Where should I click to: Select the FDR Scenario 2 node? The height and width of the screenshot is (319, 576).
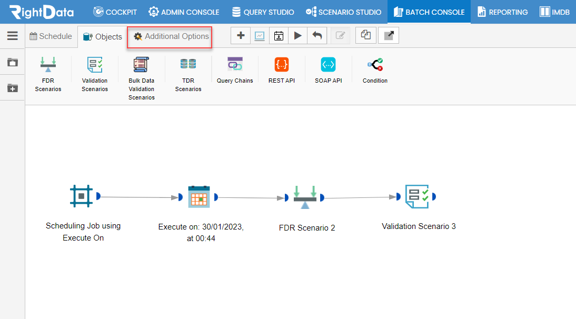coord(305,198)
